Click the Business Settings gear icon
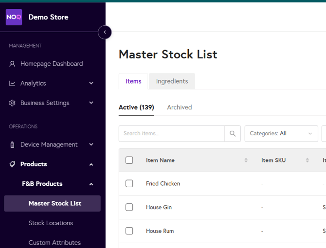Screen dimensions: 326x248 pyautogui.click(x=13, y=103)
